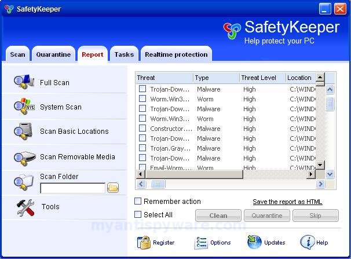351x259 pixels.
Task: Enable the Select All checkbox
Action: (138, 214)
